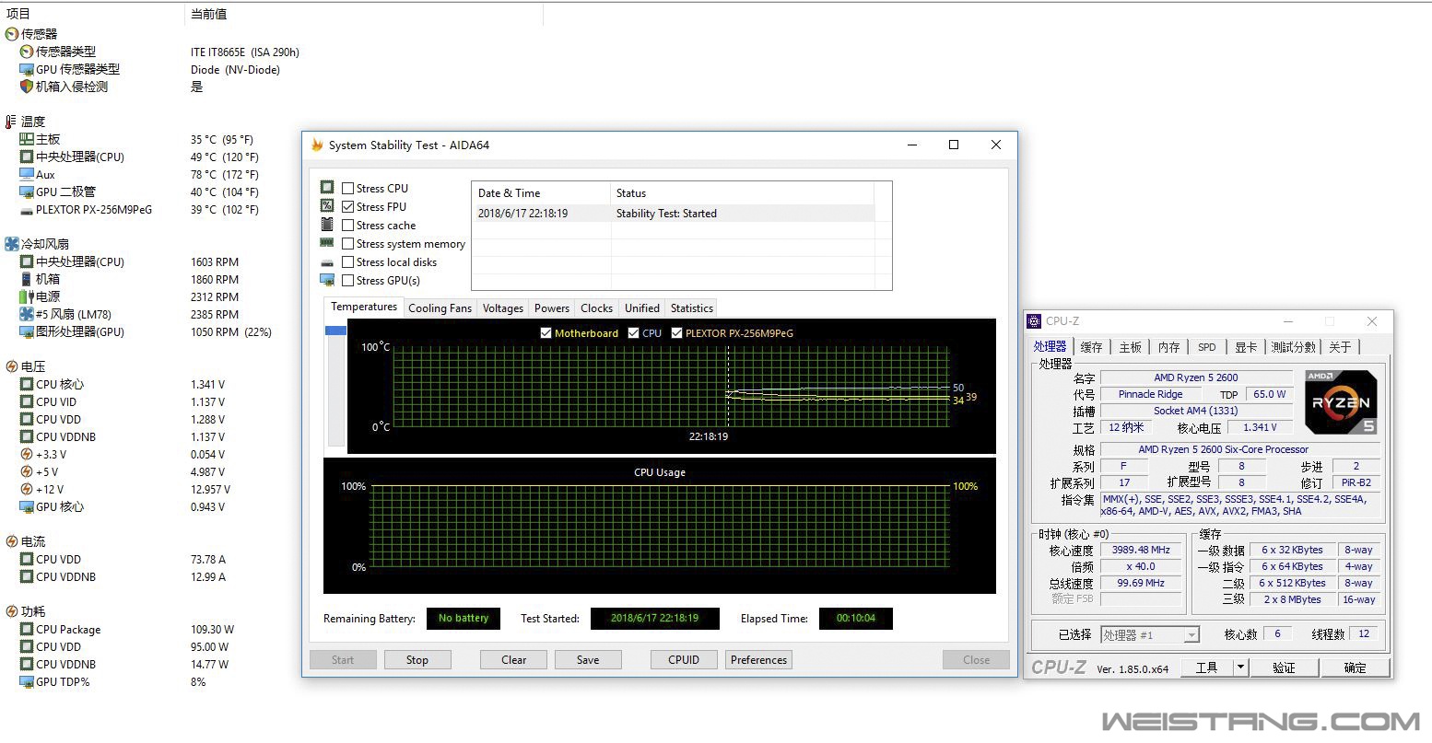Click the Stop button
Image resolution: width=1432 pixels, height=743 pixels.
click(x=417, y=659)
